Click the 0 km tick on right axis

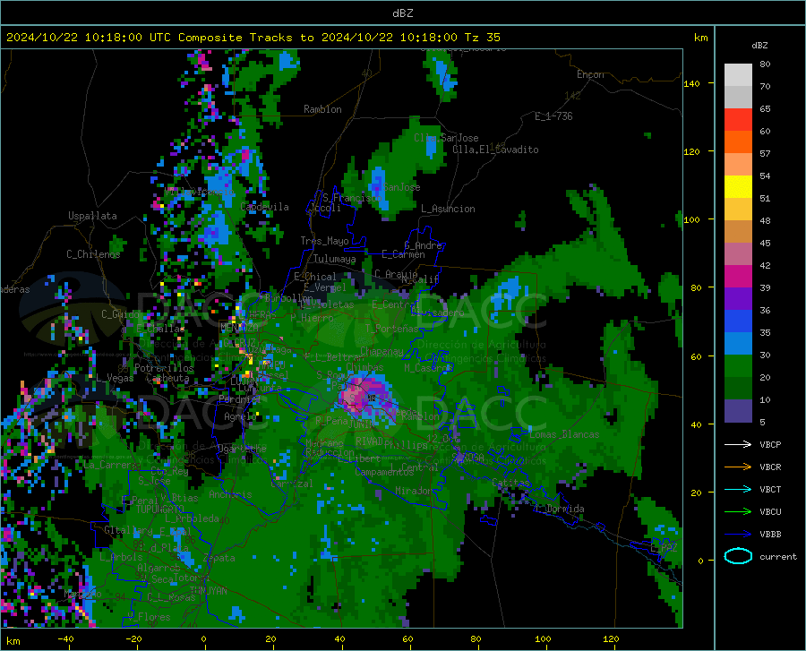pyautogui.click(x=700, y=561)
